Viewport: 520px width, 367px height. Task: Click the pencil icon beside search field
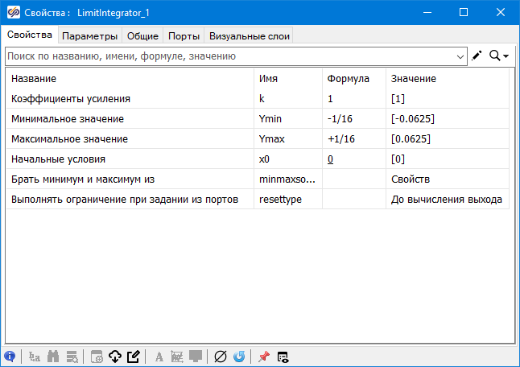477,56
